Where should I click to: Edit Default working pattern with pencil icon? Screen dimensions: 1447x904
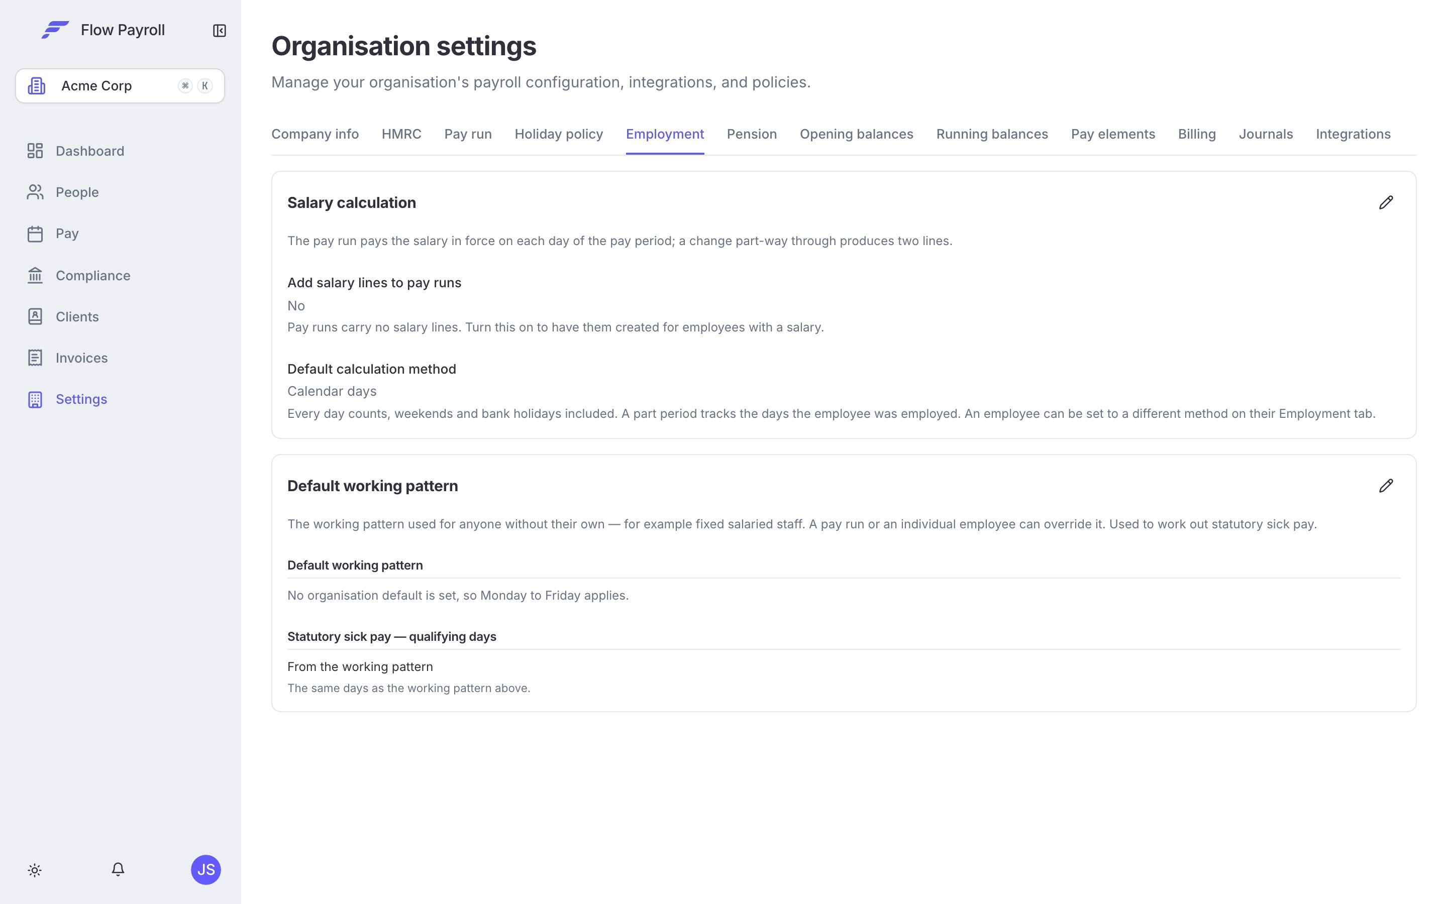[1386, 486]
